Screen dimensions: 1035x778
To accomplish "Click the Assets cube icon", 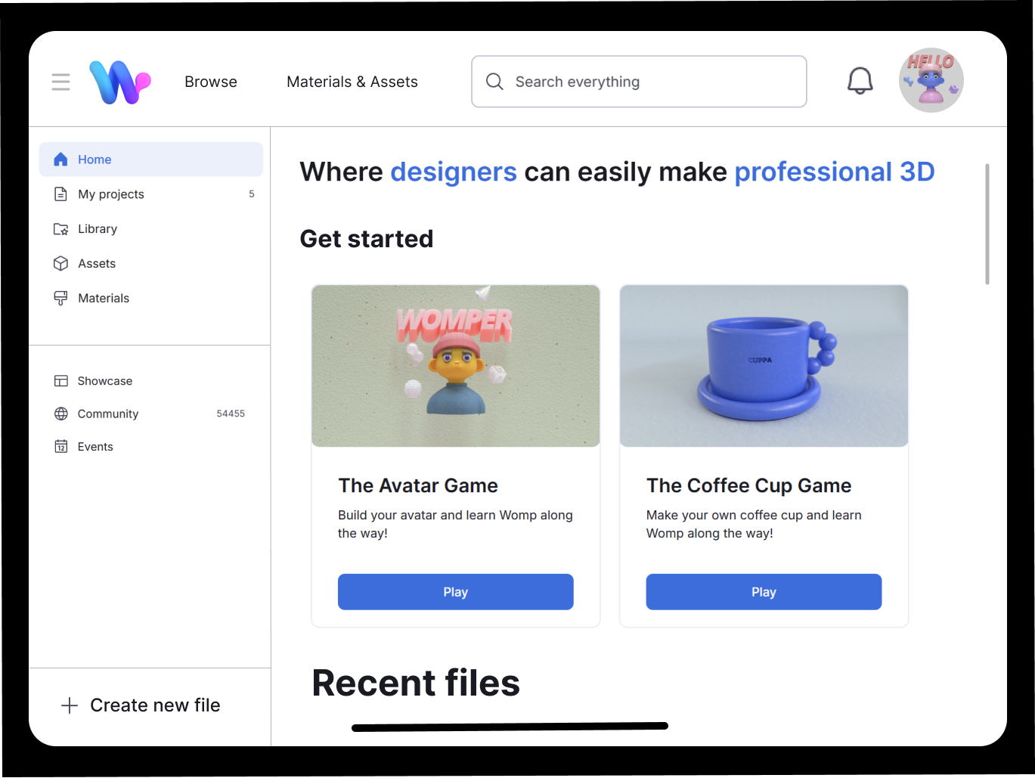I will point(61,264).
